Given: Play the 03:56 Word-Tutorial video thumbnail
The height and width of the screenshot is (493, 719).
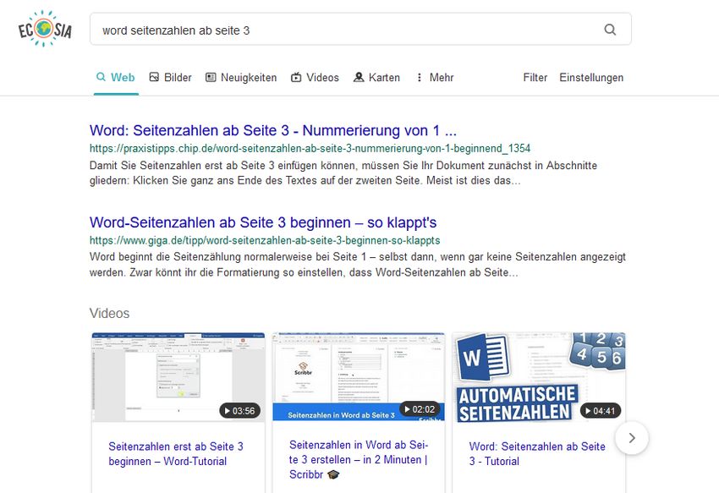Looking at the screenshot, I should (178, 376).
